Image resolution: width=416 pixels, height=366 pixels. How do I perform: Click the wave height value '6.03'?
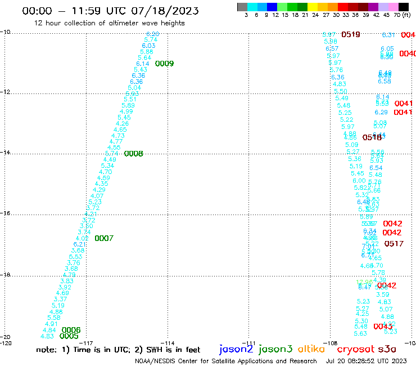[x=148, y=46]
